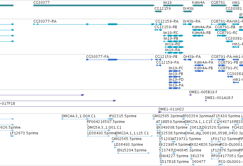Select transcript label CG8791-RB
The image size is (243, 166).
click(225, 27)
